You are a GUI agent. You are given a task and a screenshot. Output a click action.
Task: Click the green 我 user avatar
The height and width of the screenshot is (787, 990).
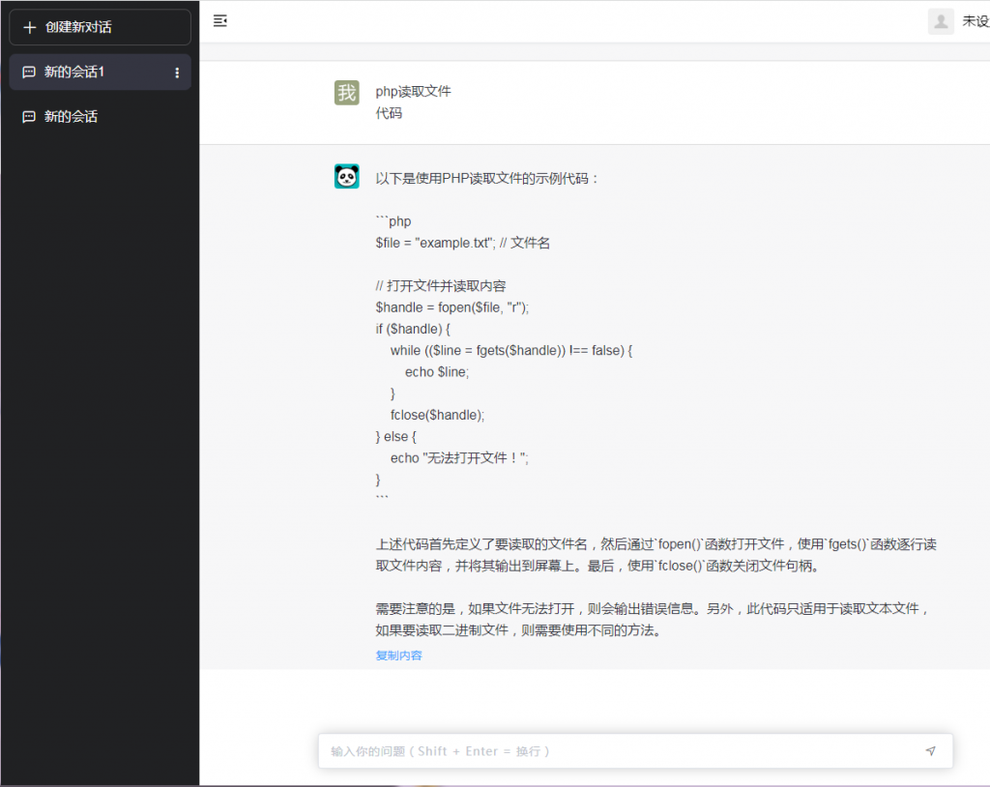click(347, 92)
